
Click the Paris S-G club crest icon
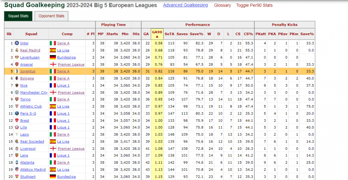coord(17,113)
